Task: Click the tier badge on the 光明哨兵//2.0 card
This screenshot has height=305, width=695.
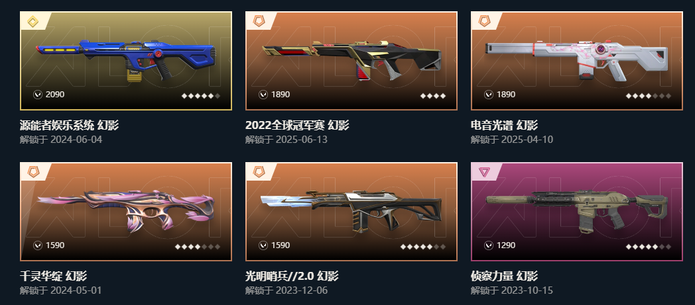Action: pyautogui.click(x=259, y=172)
